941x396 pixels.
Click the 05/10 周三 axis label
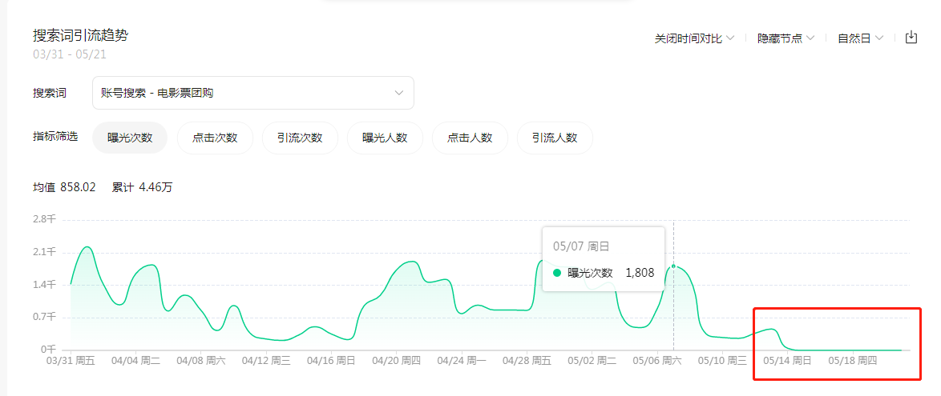click(x=722, y=362)
